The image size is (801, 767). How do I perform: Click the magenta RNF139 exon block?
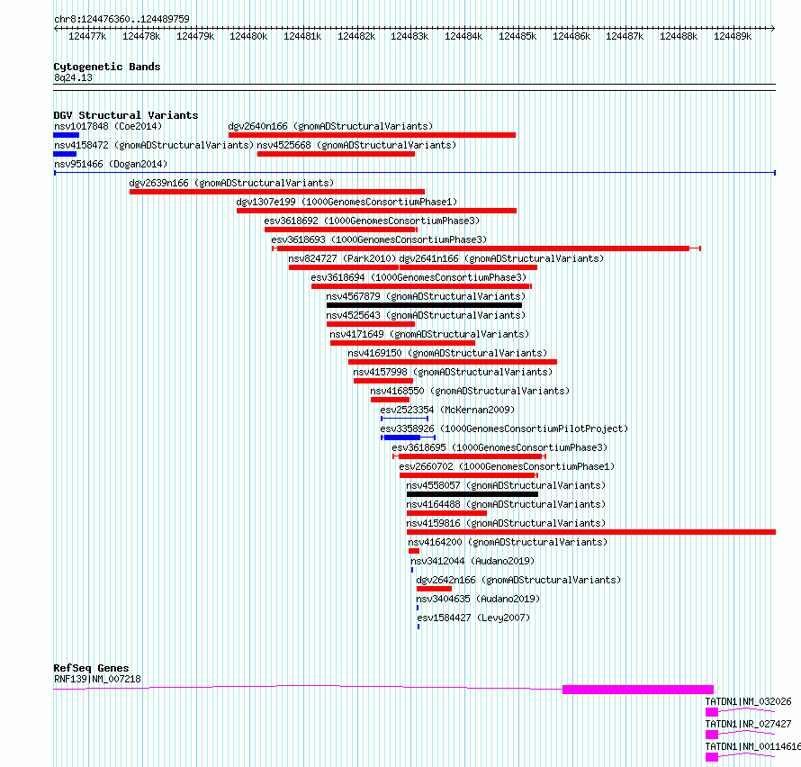click(638, 690)
